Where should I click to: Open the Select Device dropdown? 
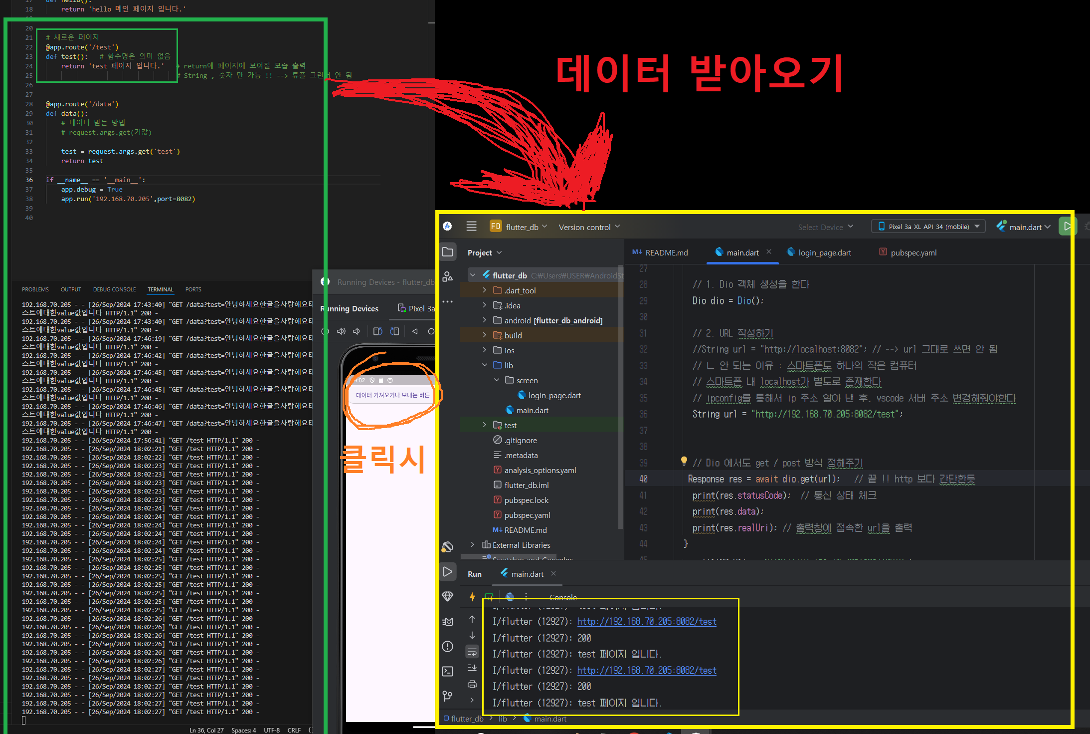(825, 226)
